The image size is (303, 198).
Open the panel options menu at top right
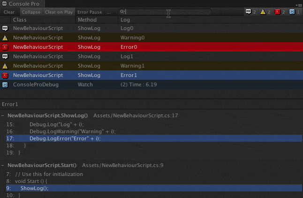[299, 5]
